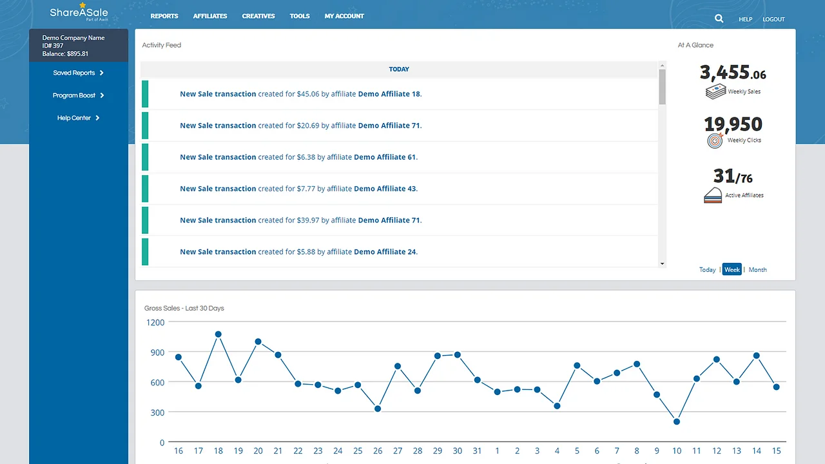Click the Weekly Clicks target icon
This screenshot has width=825, height=464.
pos(715,140)
